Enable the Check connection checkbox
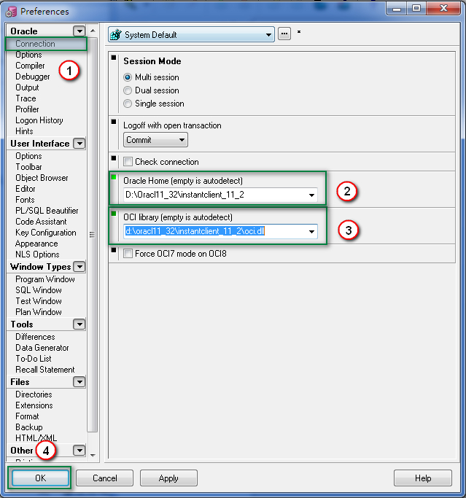Image resolution: width=466 pixels, height=498 pixels. 128,162
